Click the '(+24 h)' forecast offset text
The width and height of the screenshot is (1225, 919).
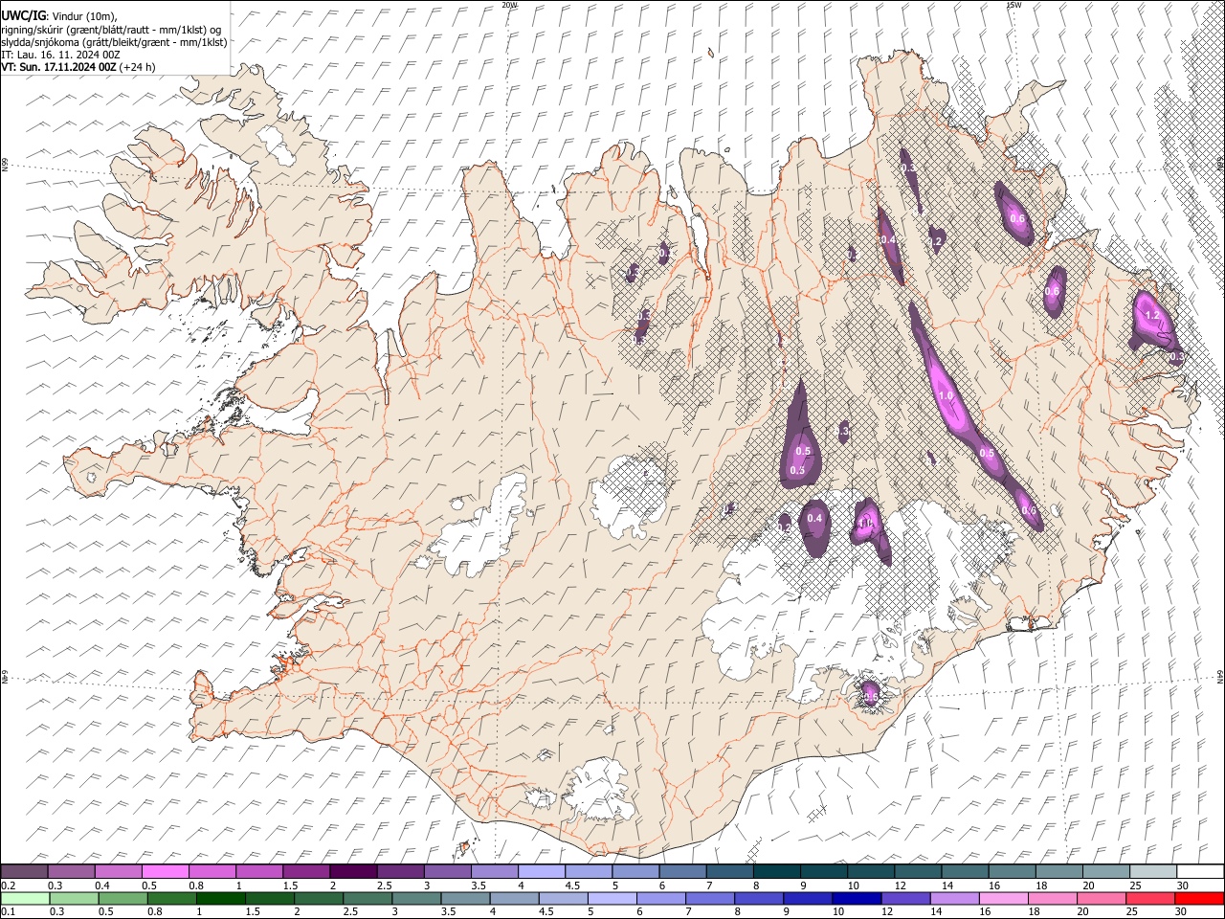click(138, 67)
